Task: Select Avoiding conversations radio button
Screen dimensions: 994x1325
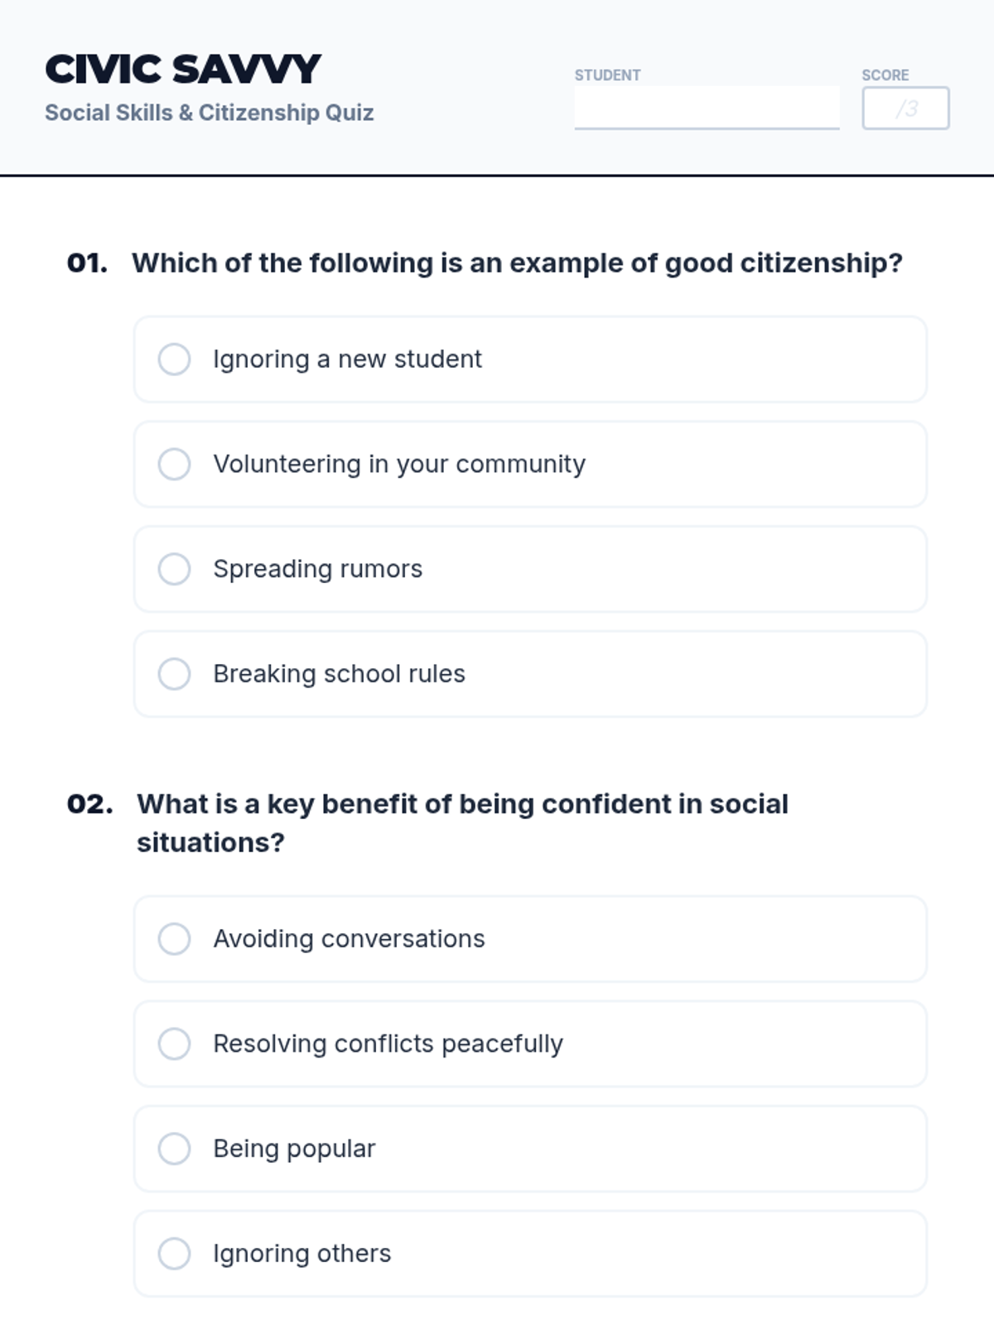Action: coord(174,939)
